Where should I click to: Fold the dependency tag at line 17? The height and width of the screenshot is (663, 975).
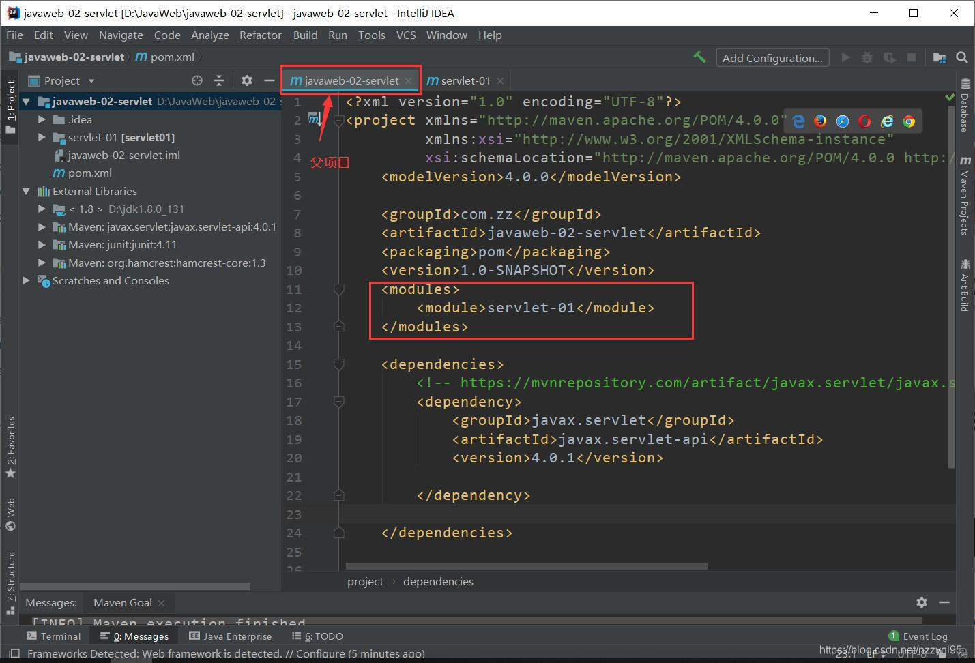coord(338,402)
